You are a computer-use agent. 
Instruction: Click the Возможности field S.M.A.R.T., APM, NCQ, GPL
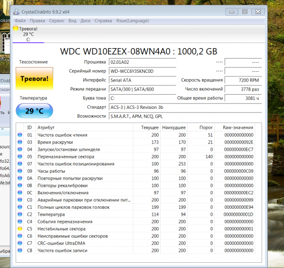click(x=185, y=116)
